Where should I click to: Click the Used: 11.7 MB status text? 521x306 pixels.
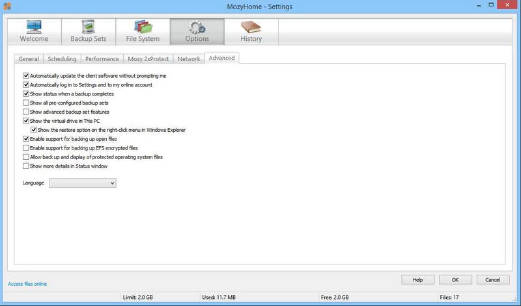tap(219, 298)
